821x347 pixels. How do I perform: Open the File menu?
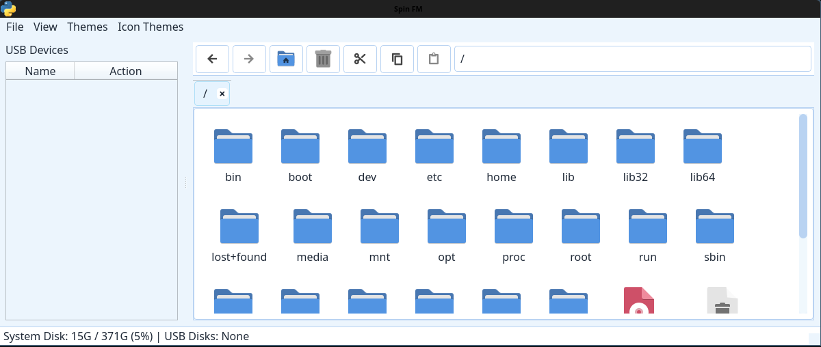click(x=15, y=27)
